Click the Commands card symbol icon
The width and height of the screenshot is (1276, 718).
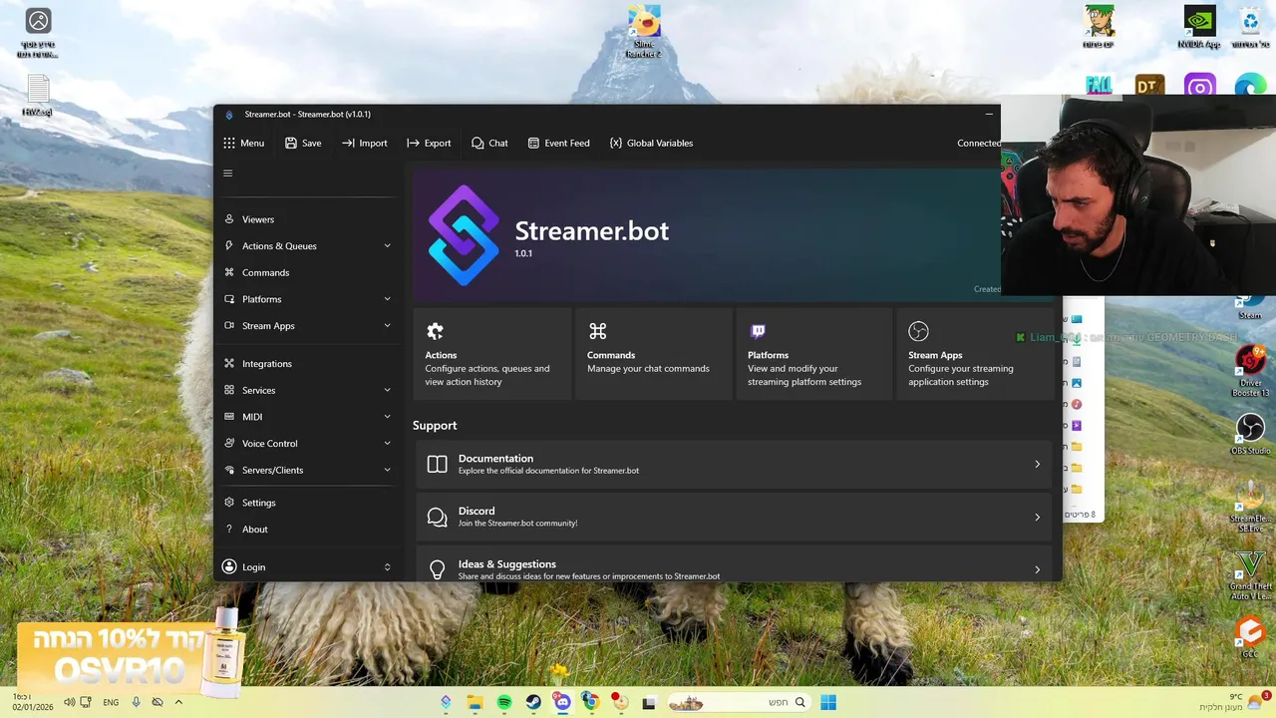(597, 331)
